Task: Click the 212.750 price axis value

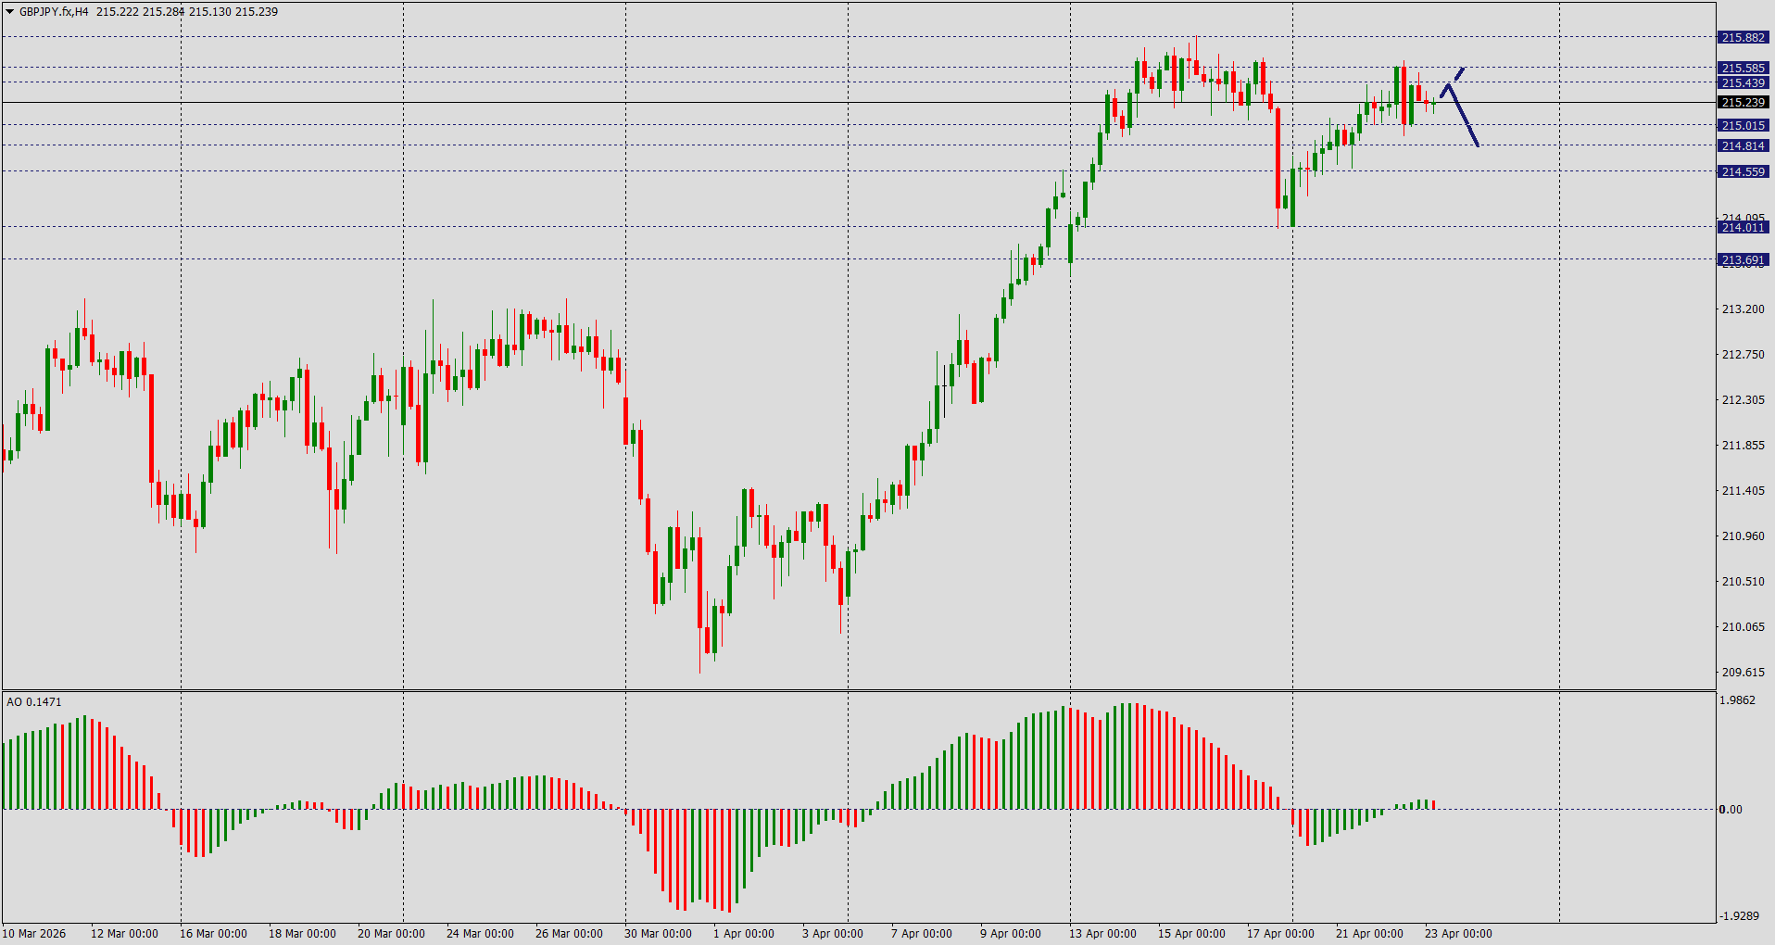Action: [x=1743, y=355]
